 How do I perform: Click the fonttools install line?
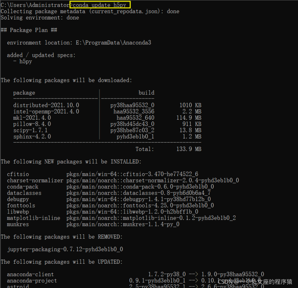[x=21, y=205]
